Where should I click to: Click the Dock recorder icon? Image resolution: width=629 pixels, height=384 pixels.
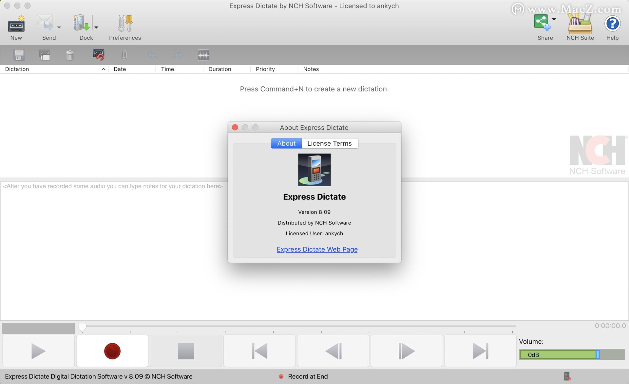tap(82, 23)
